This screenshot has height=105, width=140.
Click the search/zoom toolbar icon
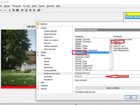(x=39, y=10)
